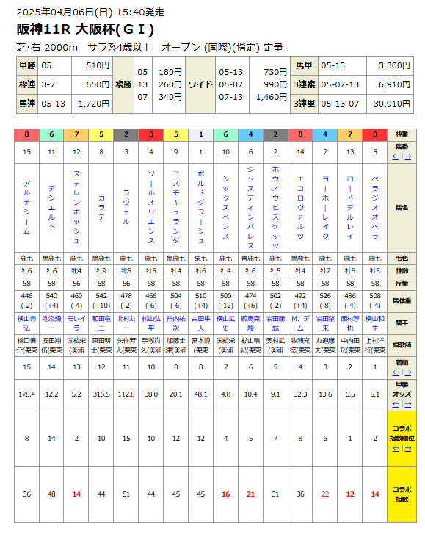Open horse page for ベラジオオペラ
This screenshot has height=534, width=425.
point(374,208)
